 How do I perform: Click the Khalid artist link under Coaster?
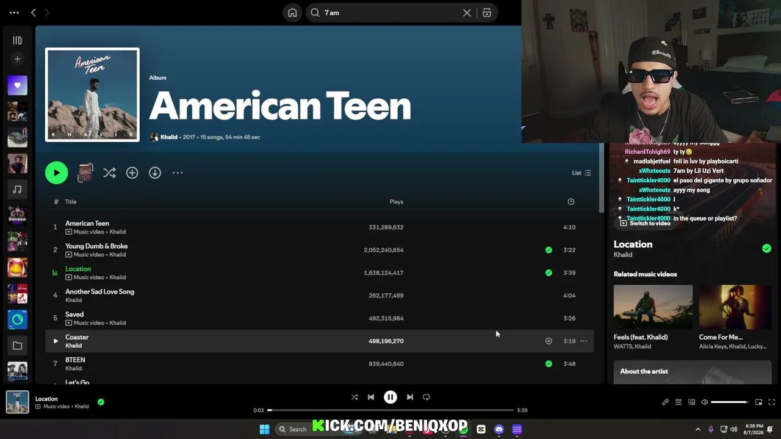73,346
